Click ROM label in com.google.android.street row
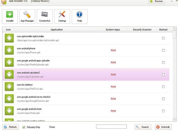The height and width of the screenshot is (131, 178). click(x=113, y=111)
